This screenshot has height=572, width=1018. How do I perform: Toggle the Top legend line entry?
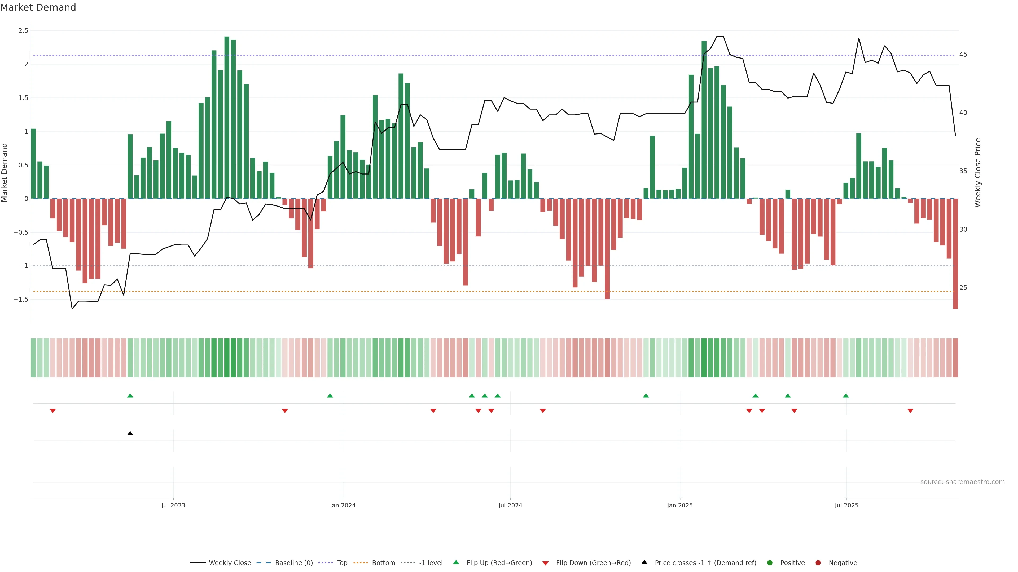pyautogui.click(x=342, y=562)
